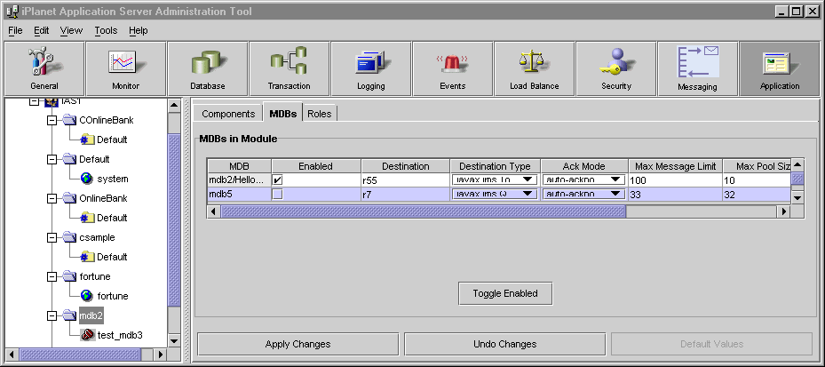Screen dimensions: 825x367
Task: Collapse the fortune tree node
Action: click(52, 276)
